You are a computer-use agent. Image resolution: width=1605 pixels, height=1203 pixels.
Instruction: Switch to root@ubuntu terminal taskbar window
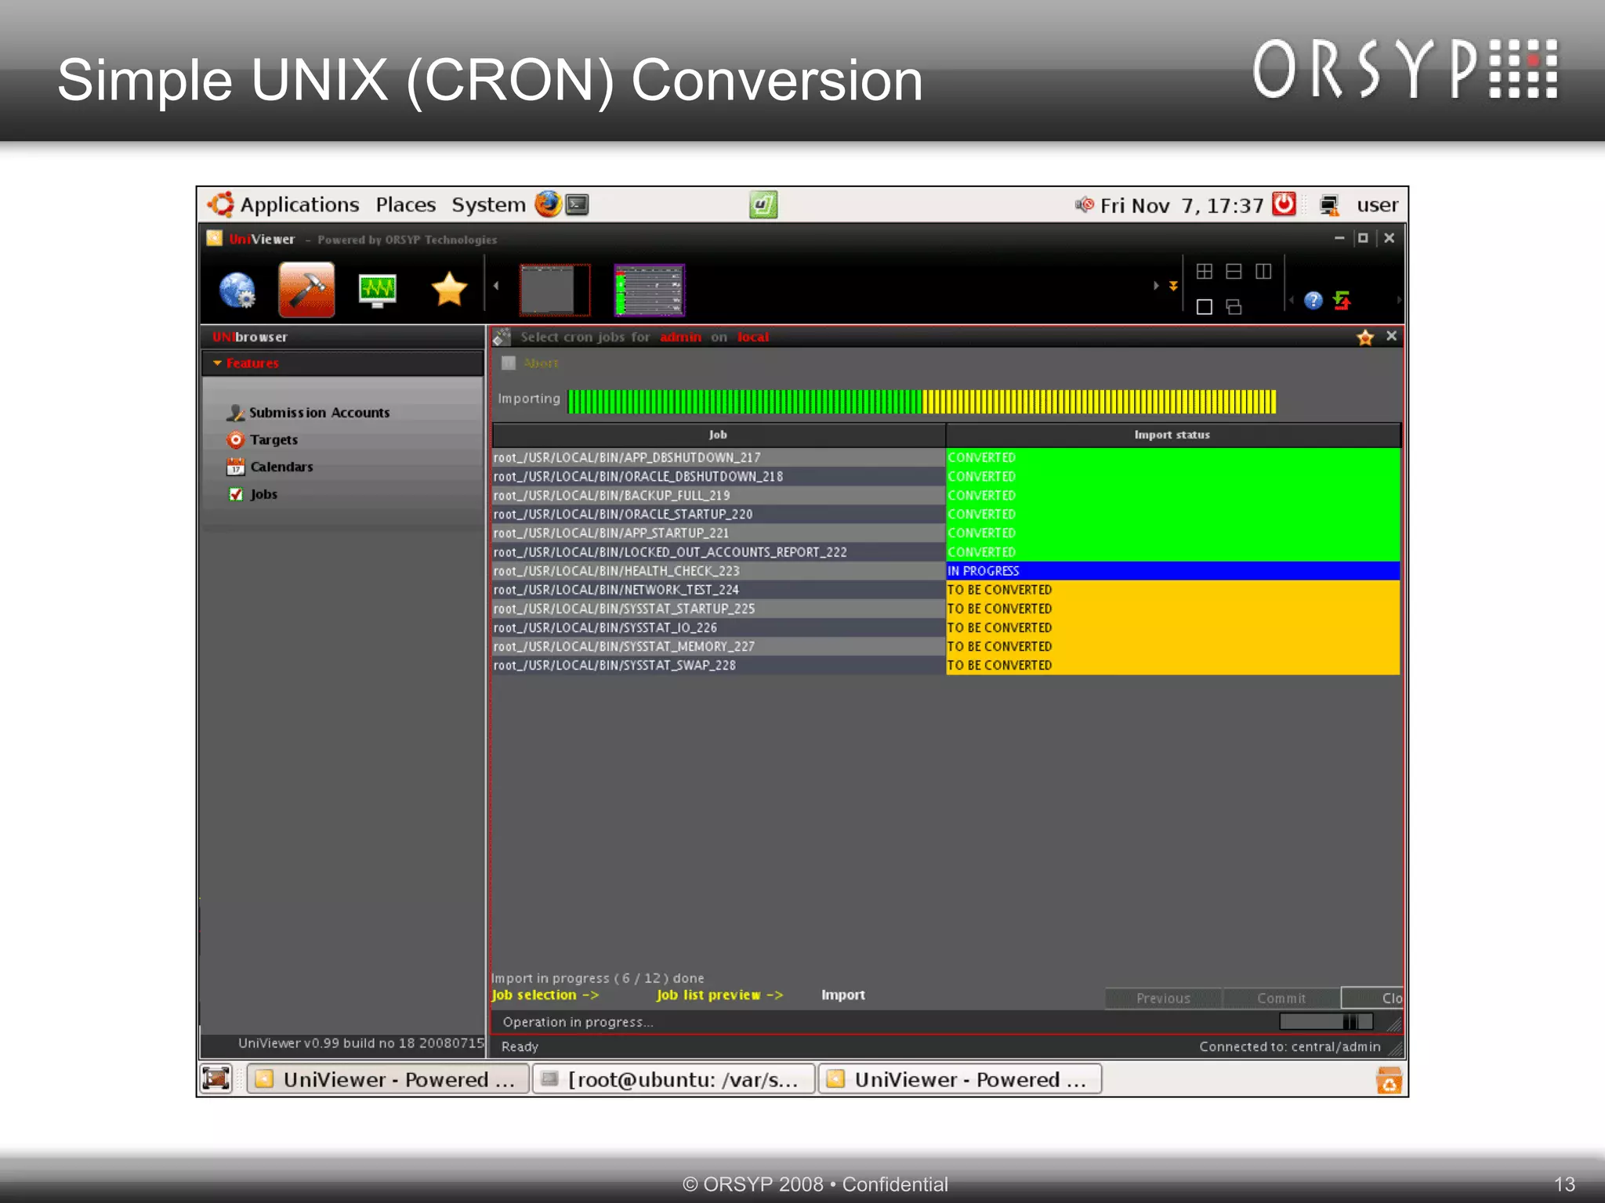click(674, 1079)
